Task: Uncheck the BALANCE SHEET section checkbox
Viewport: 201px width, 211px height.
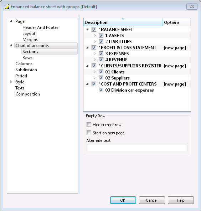Action: tap(94, 29)
